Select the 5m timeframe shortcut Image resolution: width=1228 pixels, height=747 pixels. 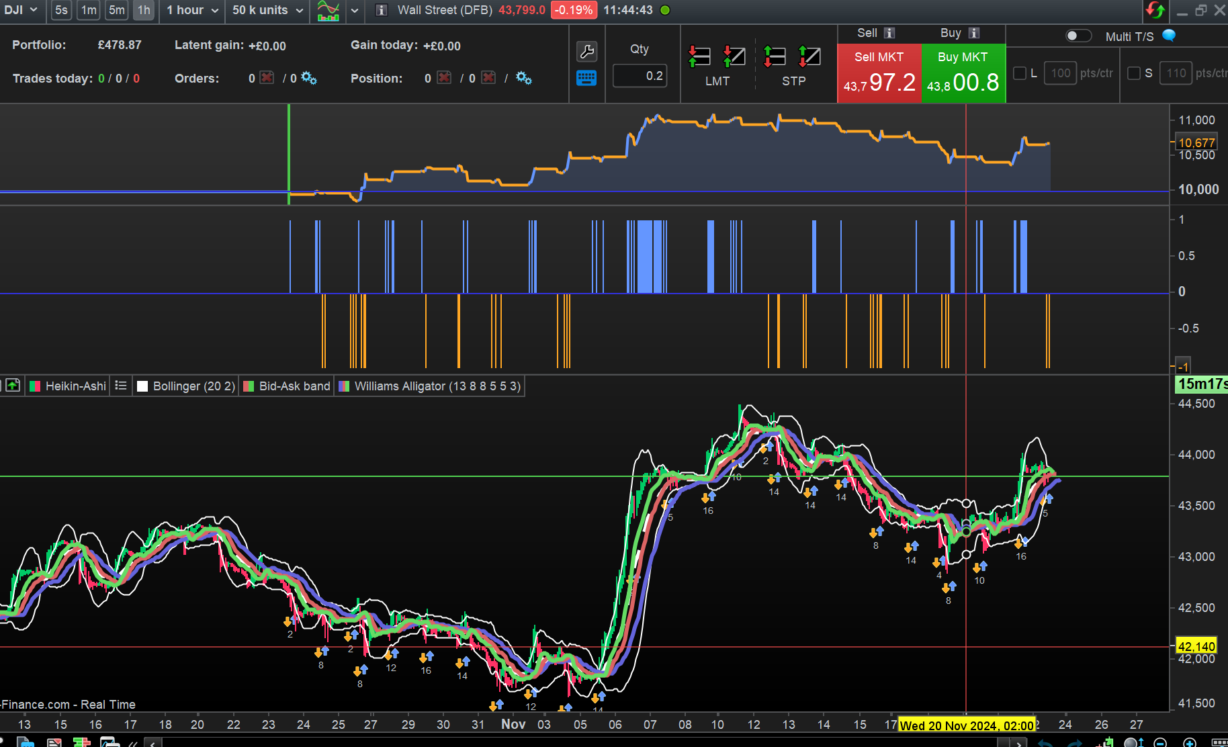point(117,10)
